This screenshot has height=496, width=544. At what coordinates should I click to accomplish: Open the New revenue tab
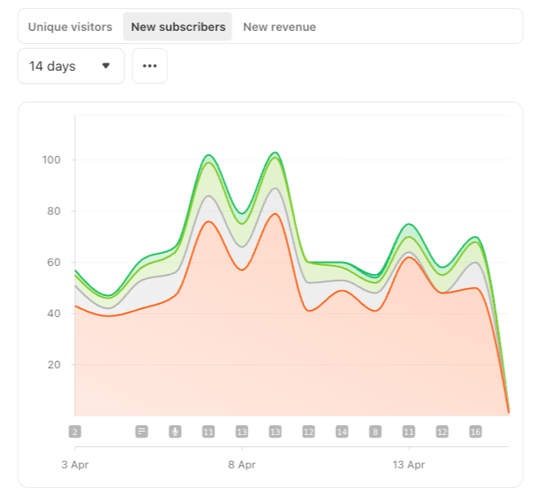[279, 27]
